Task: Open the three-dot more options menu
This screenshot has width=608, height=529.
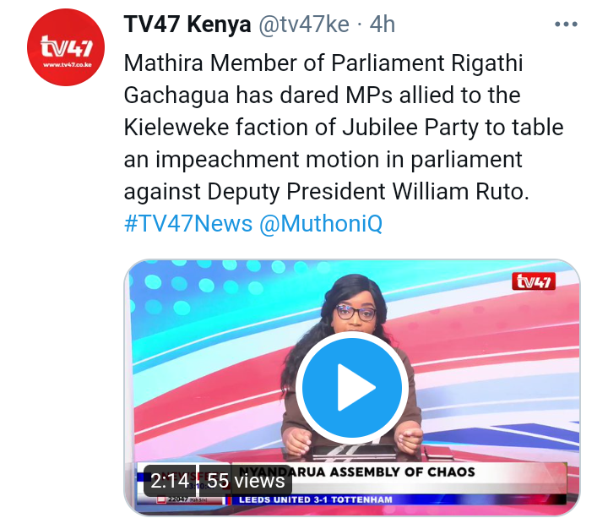Action: (566, 24)
